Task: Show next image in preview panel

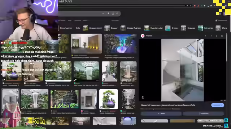Action: pos(211,36)
